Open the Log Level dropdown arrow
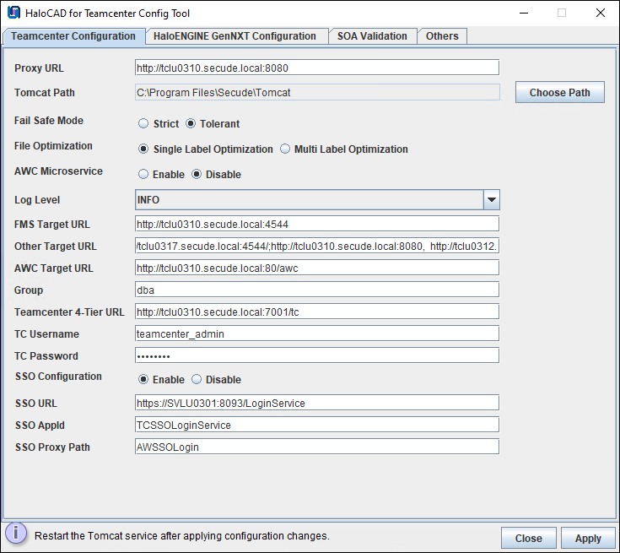 492,199
